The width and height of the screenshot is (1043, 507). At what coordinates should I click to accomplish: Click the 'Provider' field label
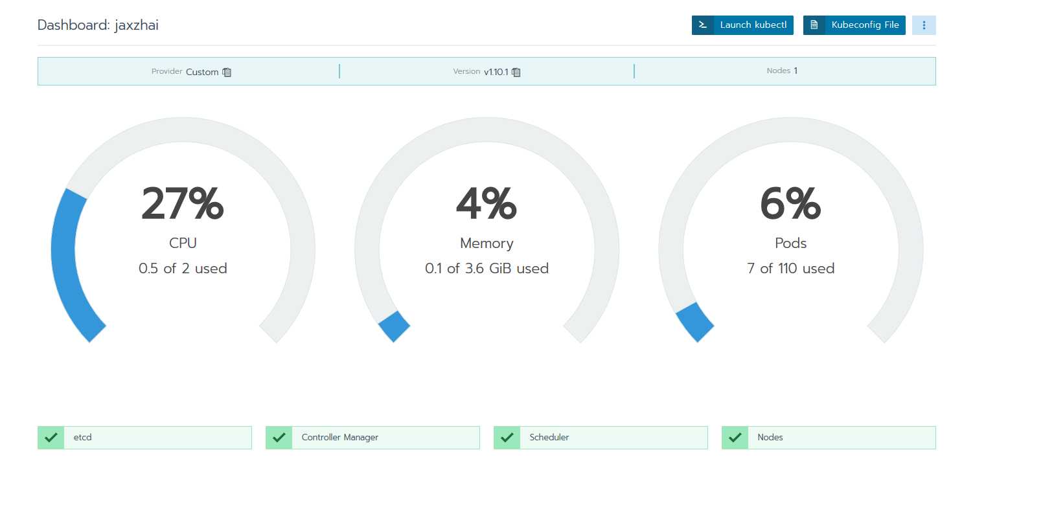click(x=167, y=71)
